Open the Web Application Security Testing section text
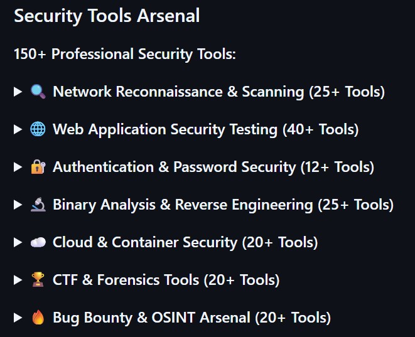415x337 pixels. coord(205,130)
